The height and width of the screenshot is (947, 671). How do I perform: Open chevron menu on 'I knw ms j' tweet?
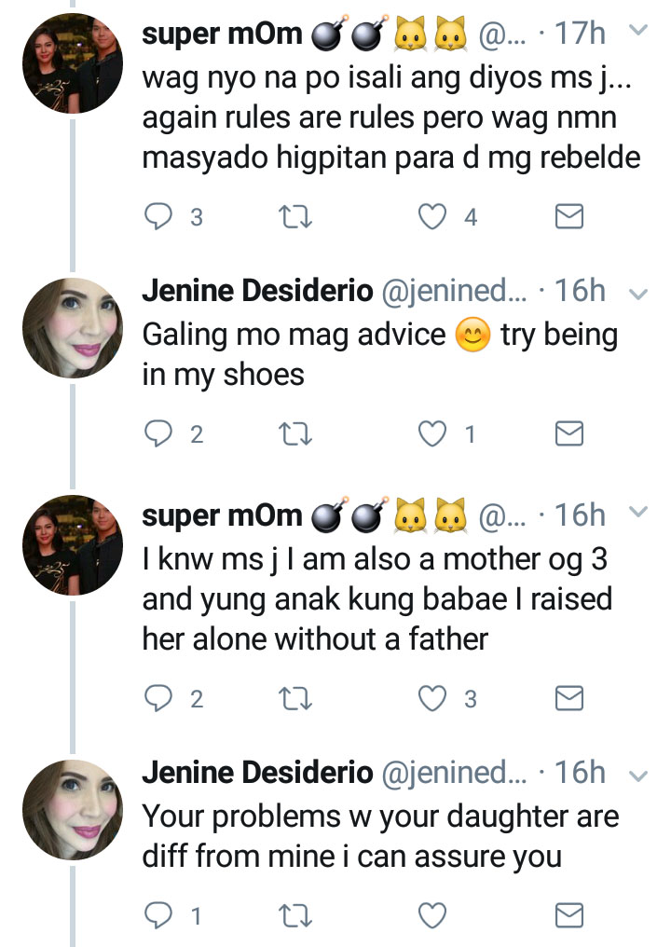coord(639,512)
